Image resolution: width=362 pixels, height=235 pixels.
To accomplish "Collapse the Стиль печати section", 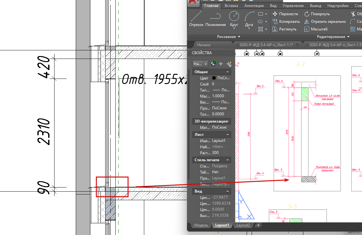I will click(x=228, y=160).
